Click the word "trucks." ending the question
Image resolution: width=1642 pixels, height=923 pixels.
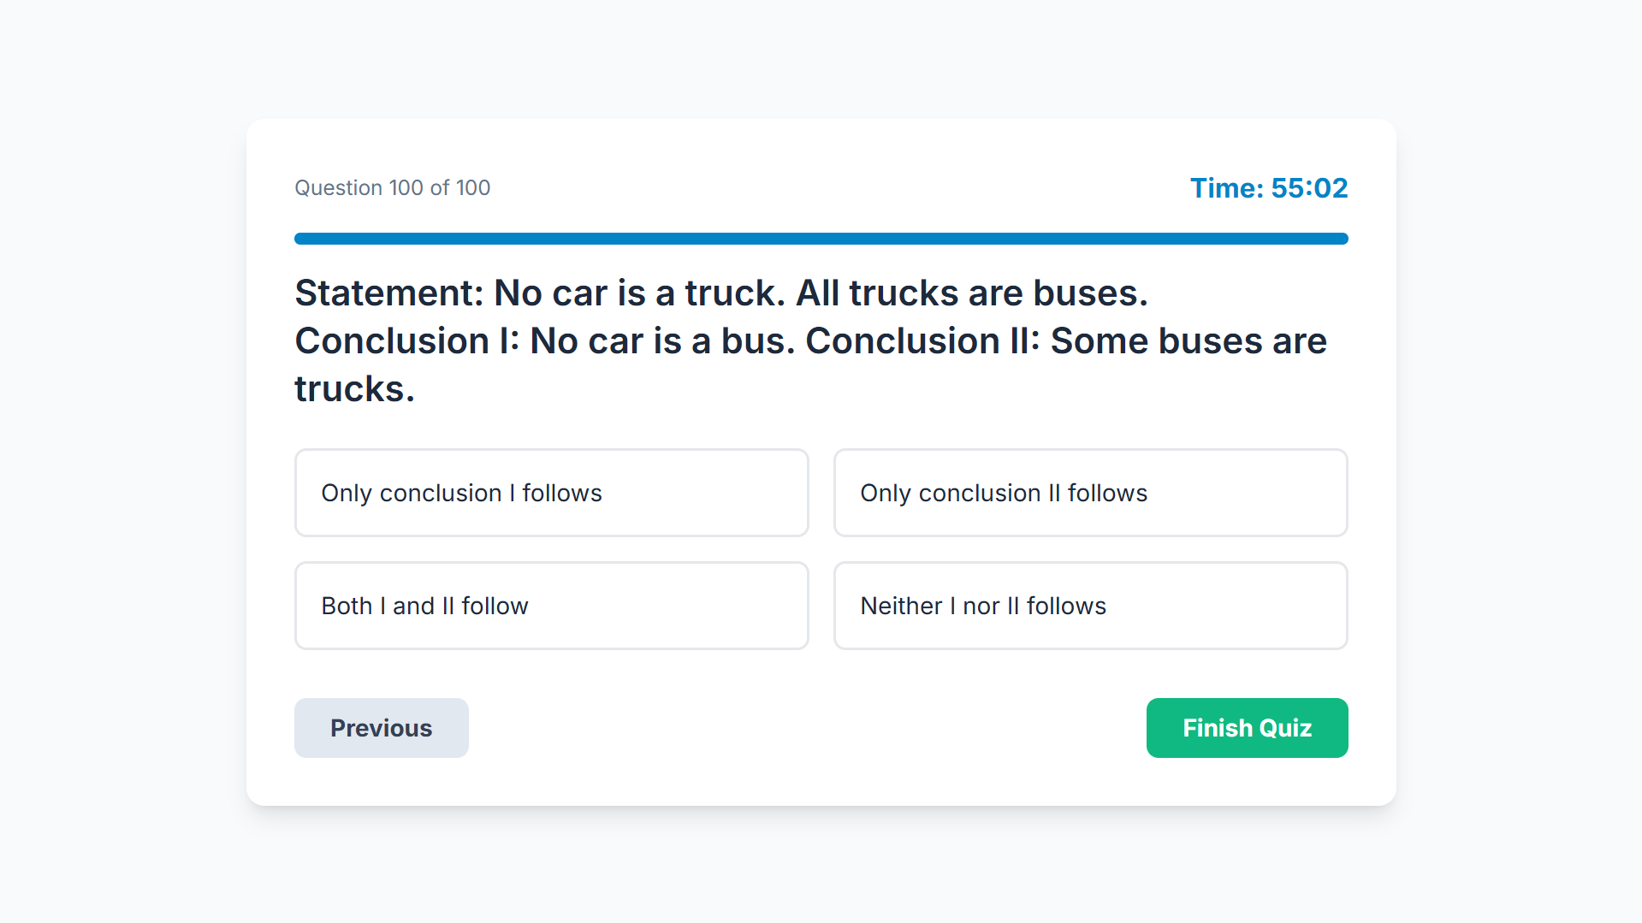[354, 389]
